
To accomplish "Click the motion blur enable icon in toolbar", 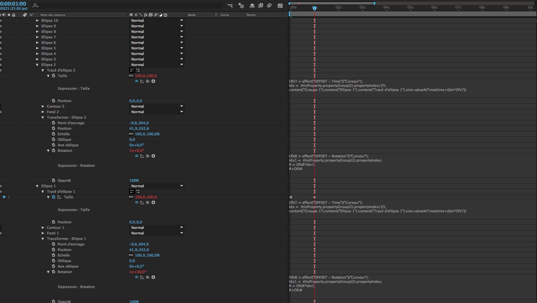I will (x=269, y=6).
